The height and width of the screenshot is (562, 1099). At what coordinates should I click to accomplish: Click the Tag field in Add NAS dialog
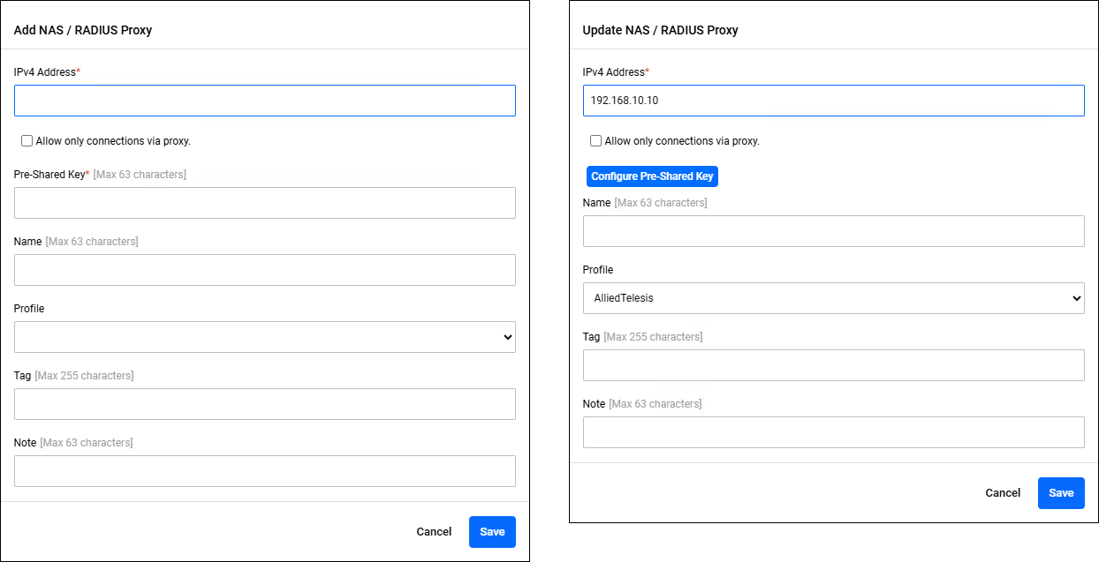(264, 404)
